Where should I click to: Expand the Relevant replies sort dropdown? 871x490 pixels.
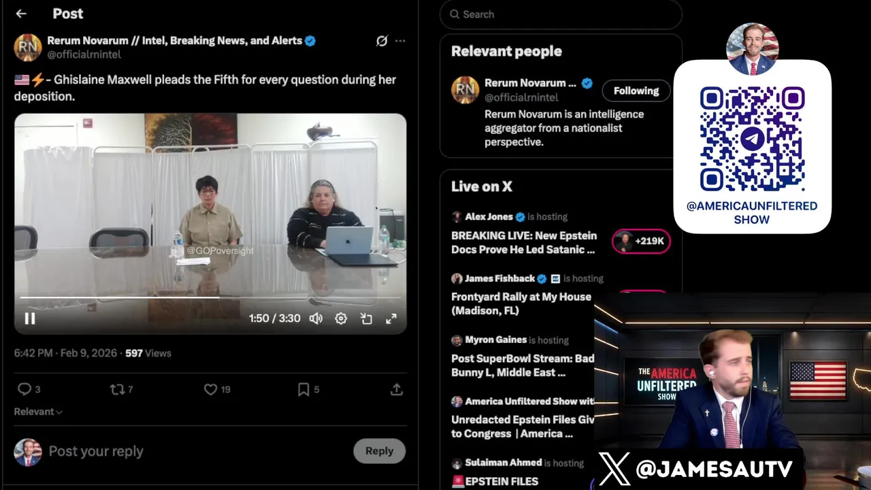tap(38, 412)
